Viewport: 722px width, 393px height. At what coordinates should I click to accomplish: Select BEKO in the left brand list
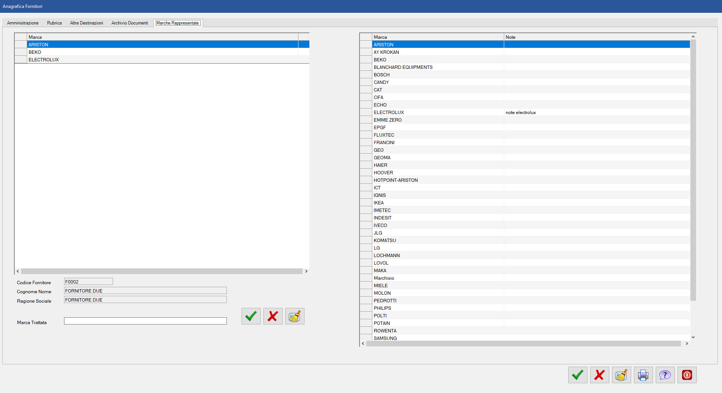coord(35,52)
